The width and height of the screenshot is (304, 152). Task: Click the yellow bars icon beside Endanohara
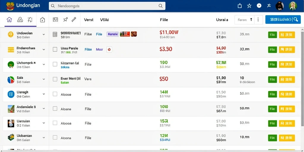click(11, 50)
